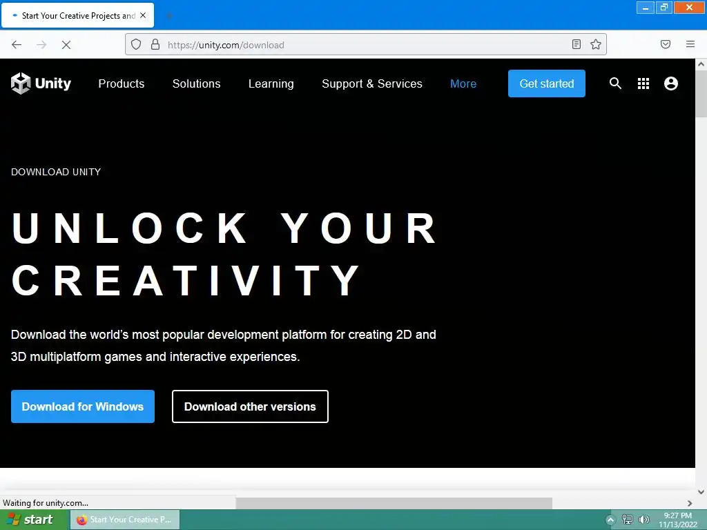
Task: Click the vertical scrollbar up arrow
Action: click(701, 64)
